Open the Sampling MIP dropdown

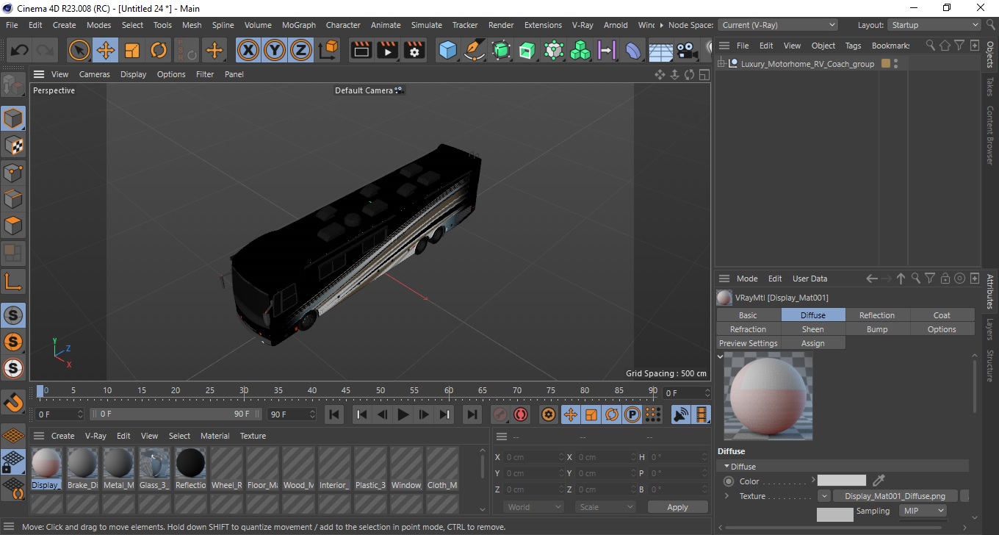pos(923,511)
